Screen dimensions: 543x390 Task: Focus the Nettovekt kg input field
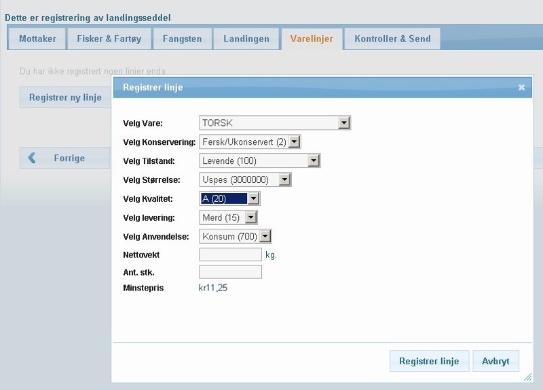pyautogui.click(x=230, y=255)
